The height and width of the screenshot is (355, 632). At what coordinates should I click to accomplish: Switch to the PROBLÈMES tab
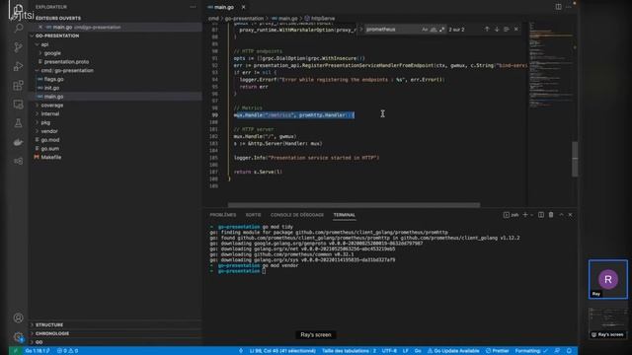coord(223,215)
